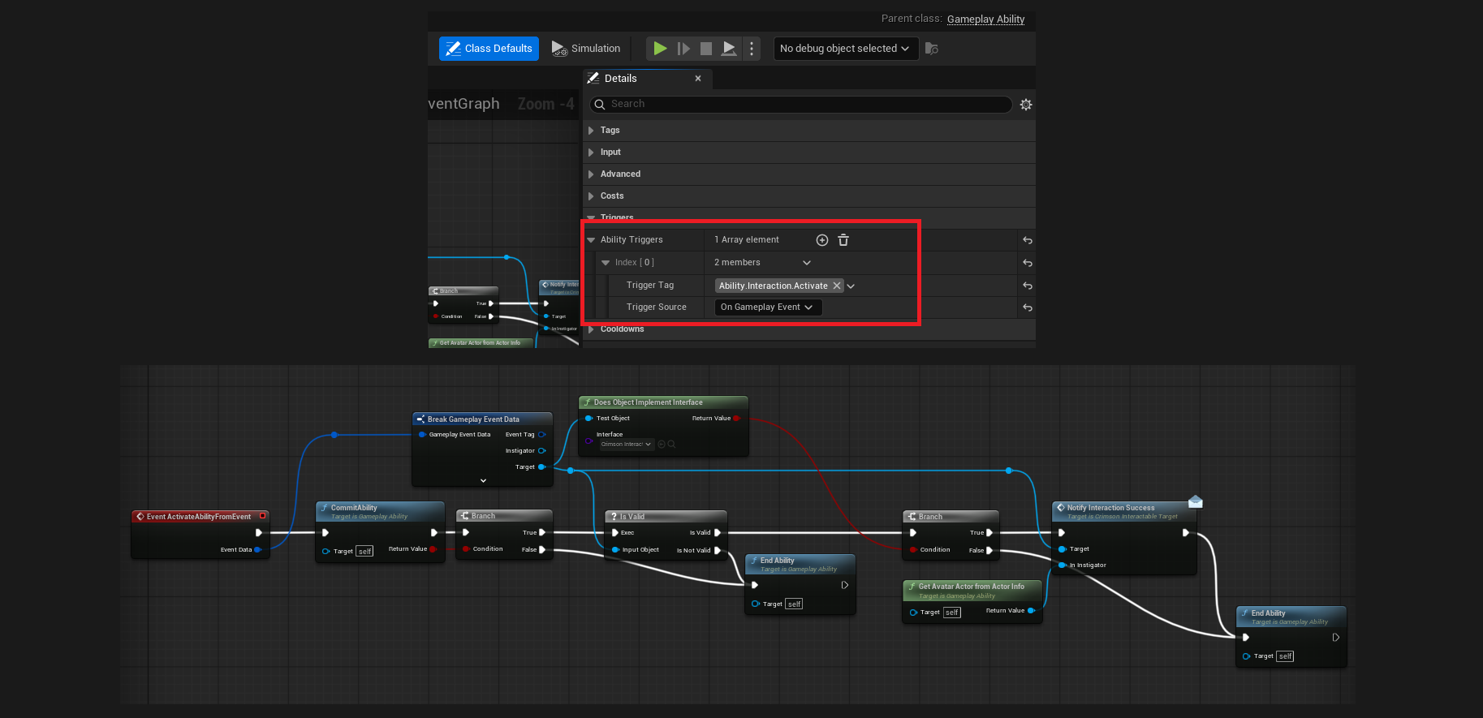Click the Event Tag output pin
This screenshot has width=1483, height=718.
point(541,435)
